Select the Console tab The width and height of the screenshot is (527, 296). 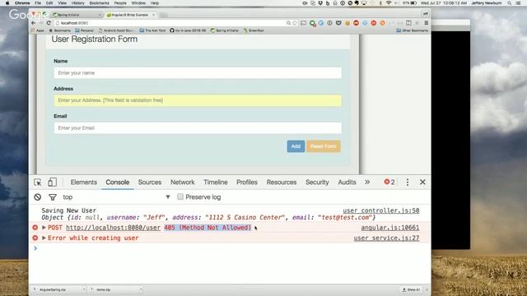pos(117,182)
